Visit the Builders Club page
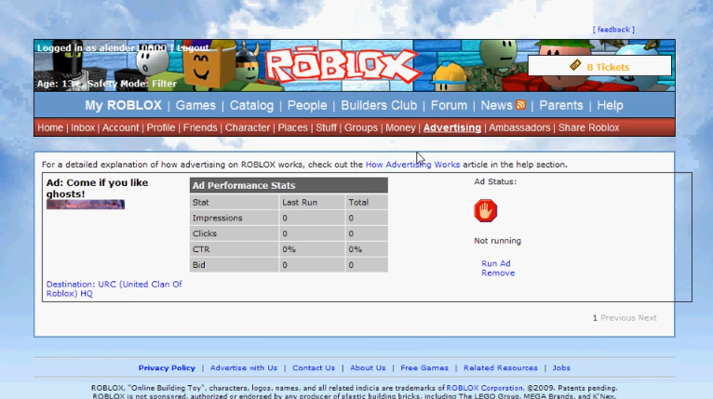This screenshot has height=399, width=713. 379,105
